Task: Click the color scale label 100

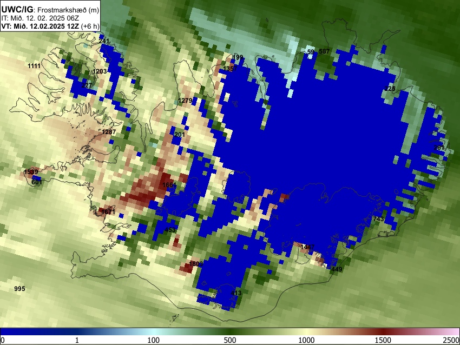Action: [x=154, y=340]
